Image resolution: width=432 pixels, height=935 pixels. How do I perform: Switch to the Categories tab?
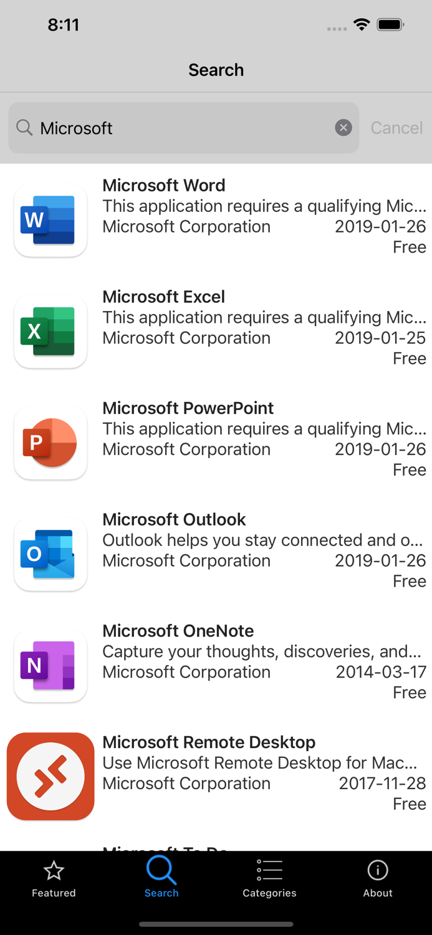coord(269,878)
